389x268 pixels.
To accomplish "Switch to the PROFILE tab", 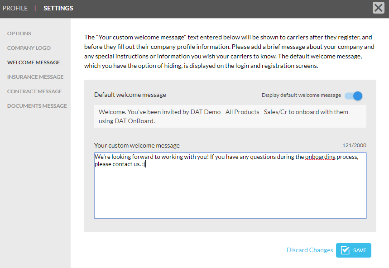I will [15, 8].
